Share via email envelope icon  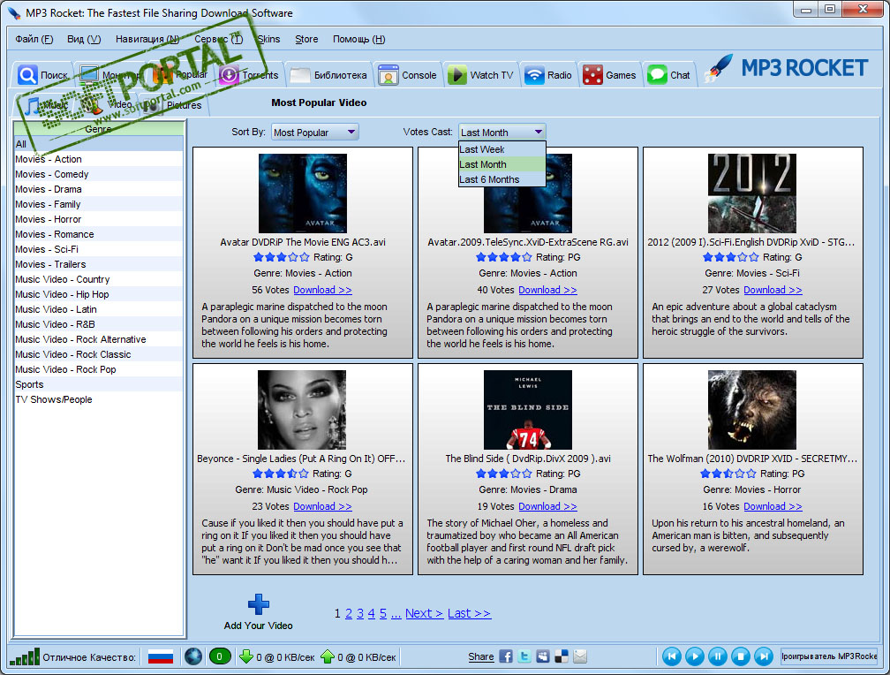(x=580, y=656)
